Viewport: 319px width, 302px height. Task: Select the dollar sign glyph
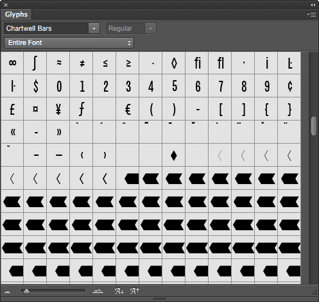pos(35,86)
